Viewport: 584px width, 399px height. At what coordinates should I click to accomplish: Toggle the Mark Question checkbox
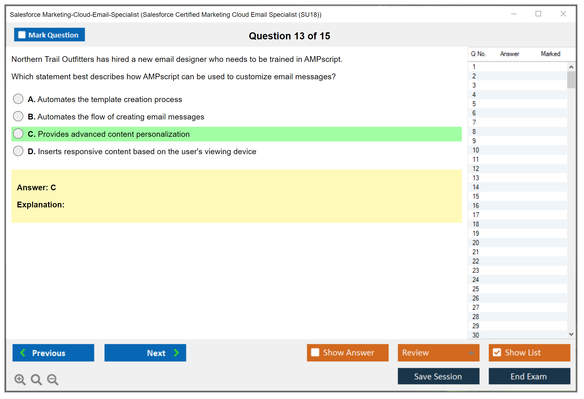[x=22, y=35]
